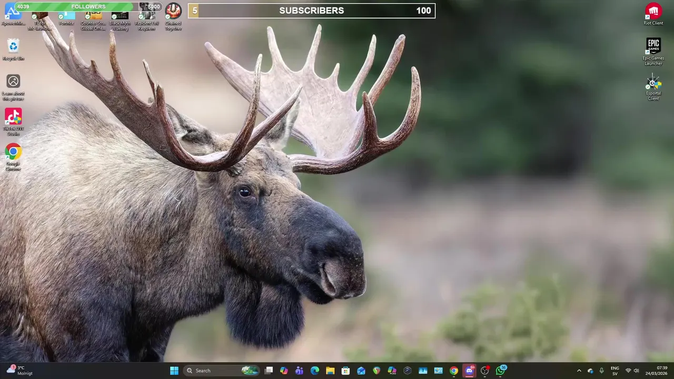Launch Copilot from the taskbar
This screenshot has width=674, height=379.
284,371
